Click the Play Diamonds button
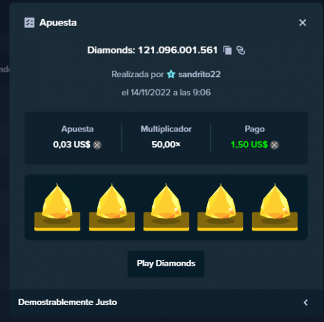The width and height of the screenshot is (324, 322). [x=166, y=264]
